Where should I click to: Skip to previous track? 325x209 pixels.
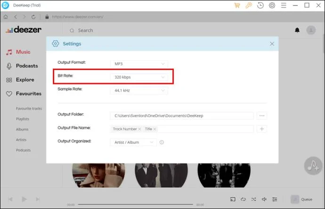tap(10, 199)
